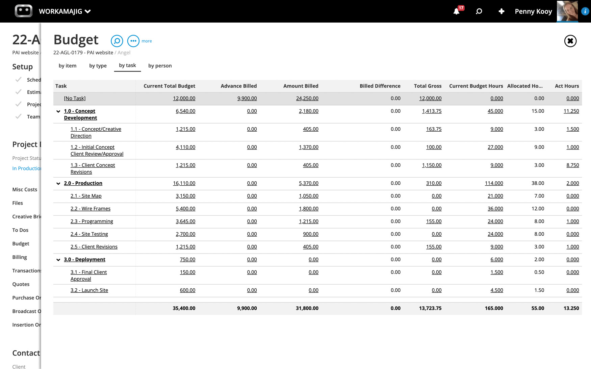Open the notifications bell icon
The image size is (591, 369).
coord(456,11)
